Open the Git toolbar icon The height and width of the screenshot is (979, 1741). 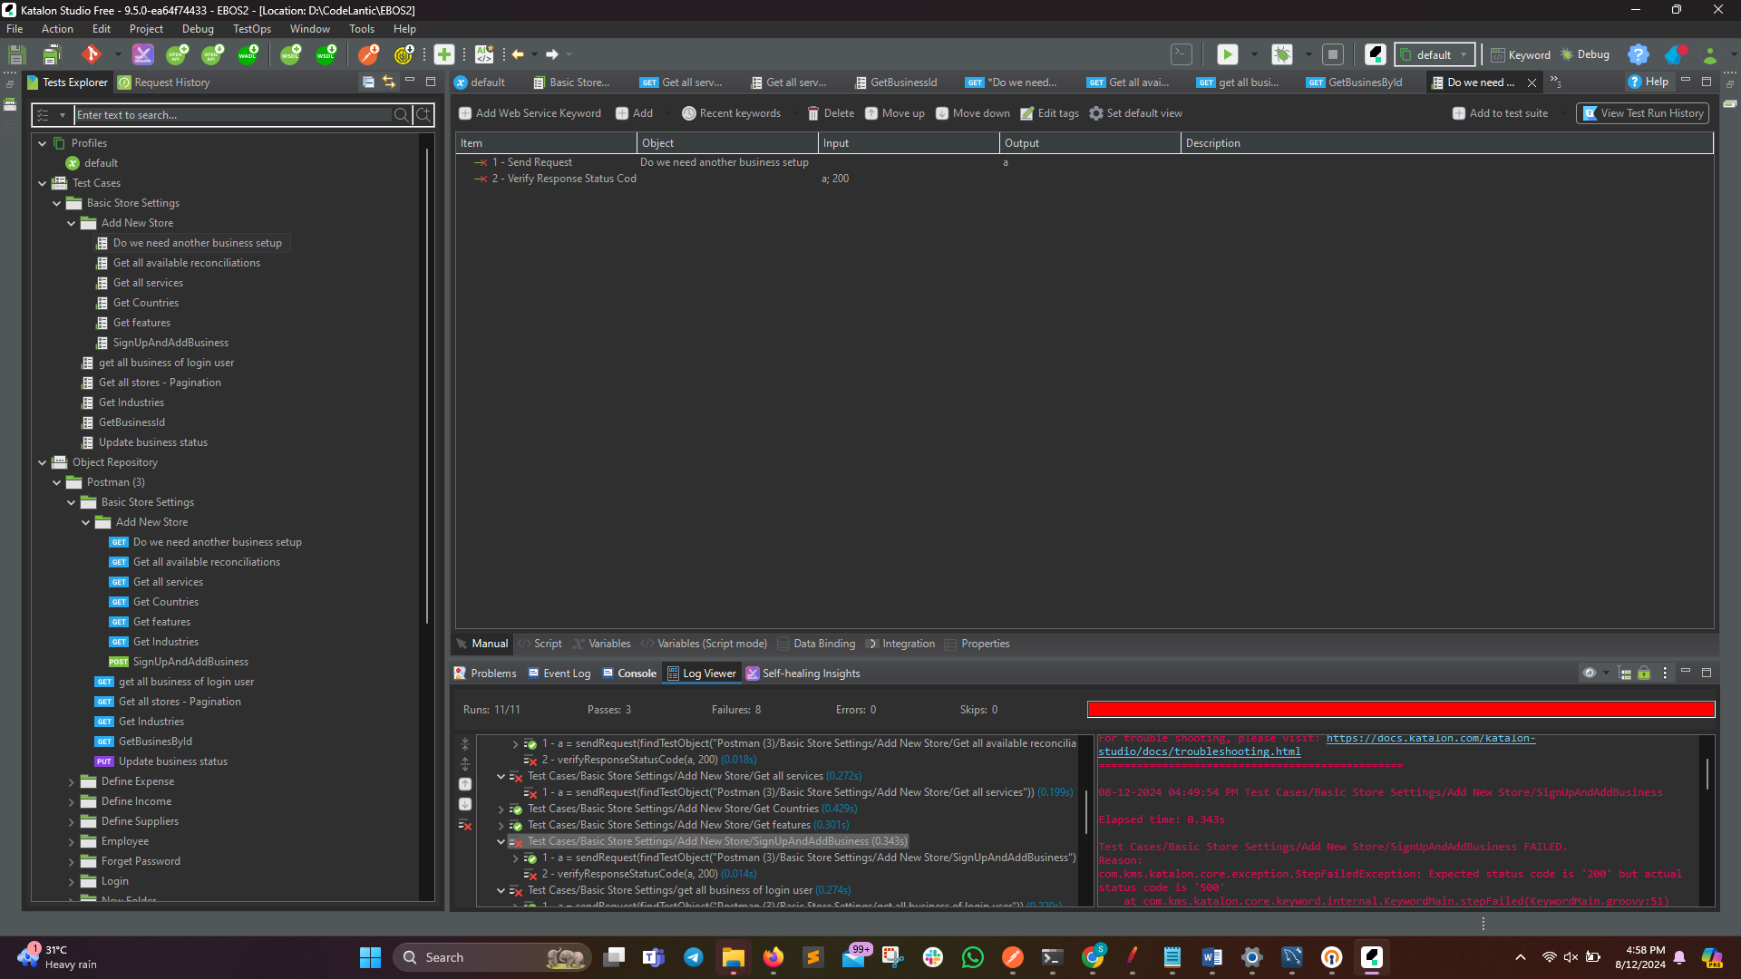point(91,54)
